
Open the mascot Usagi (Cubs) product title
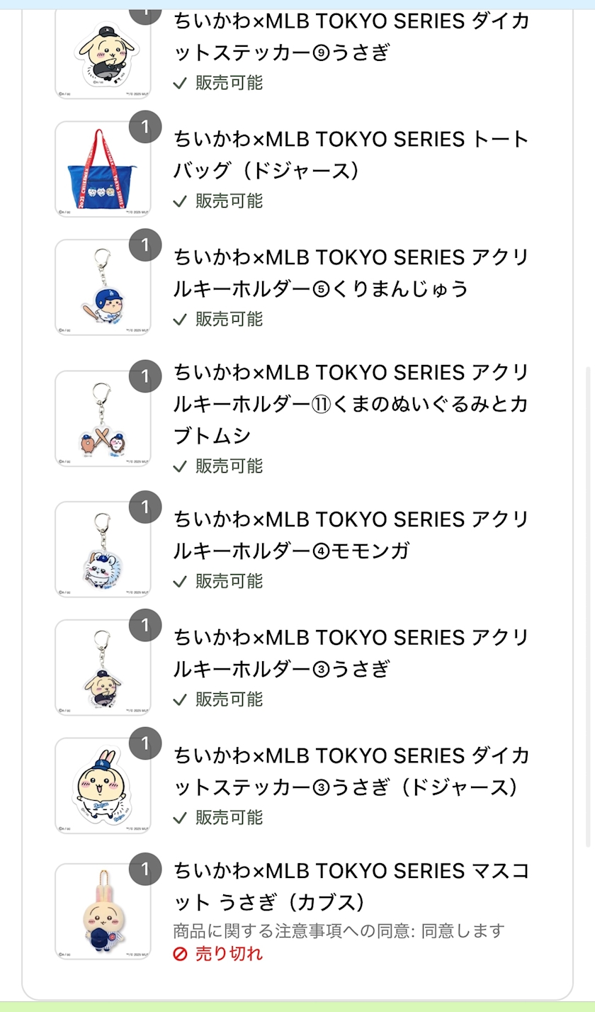click(351, 886)
